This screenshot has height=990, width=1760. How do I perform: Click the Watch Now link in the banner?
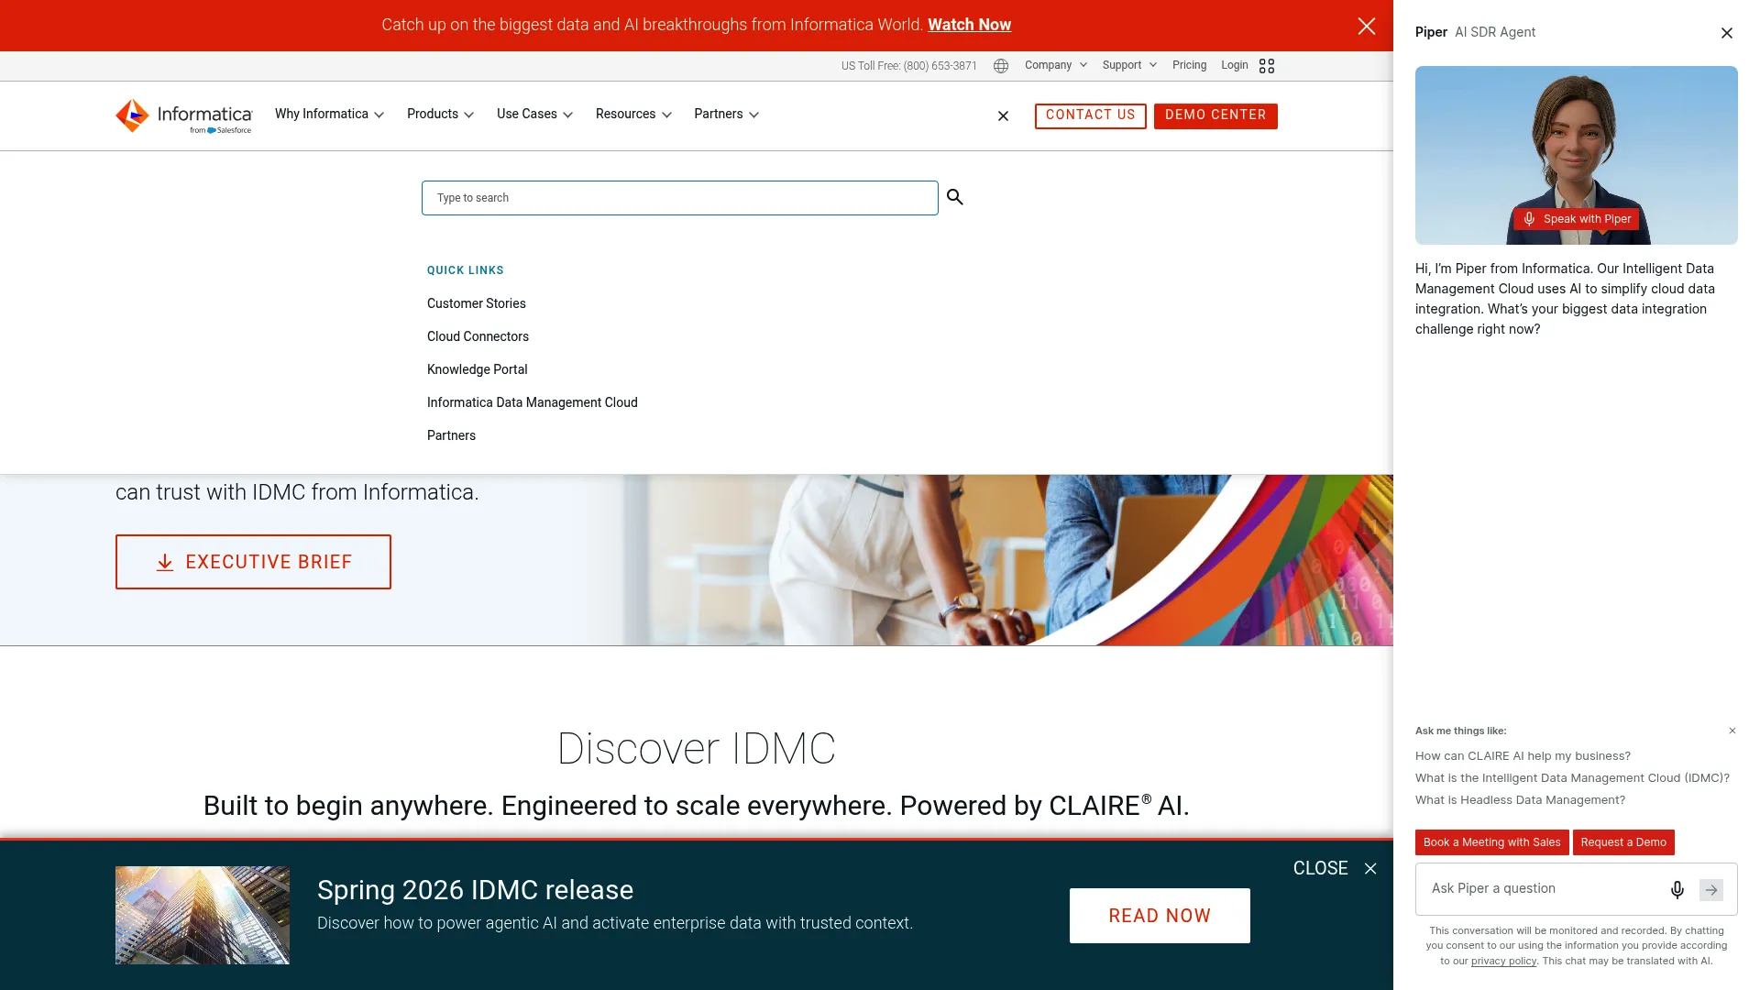pos(969,25)
